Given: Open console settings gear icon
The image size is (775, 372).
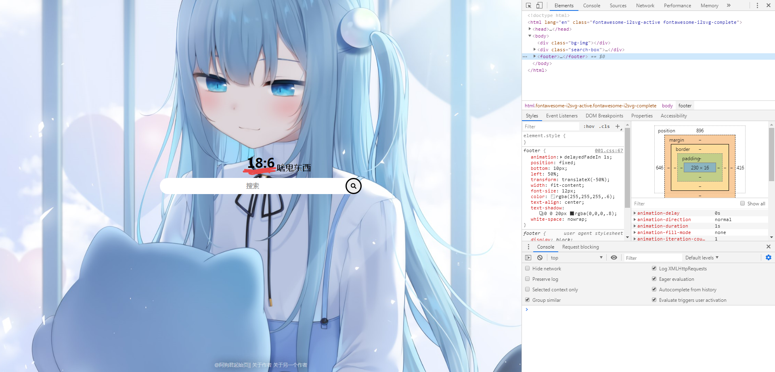Looking at the screenshot, I should coord(769,258).
